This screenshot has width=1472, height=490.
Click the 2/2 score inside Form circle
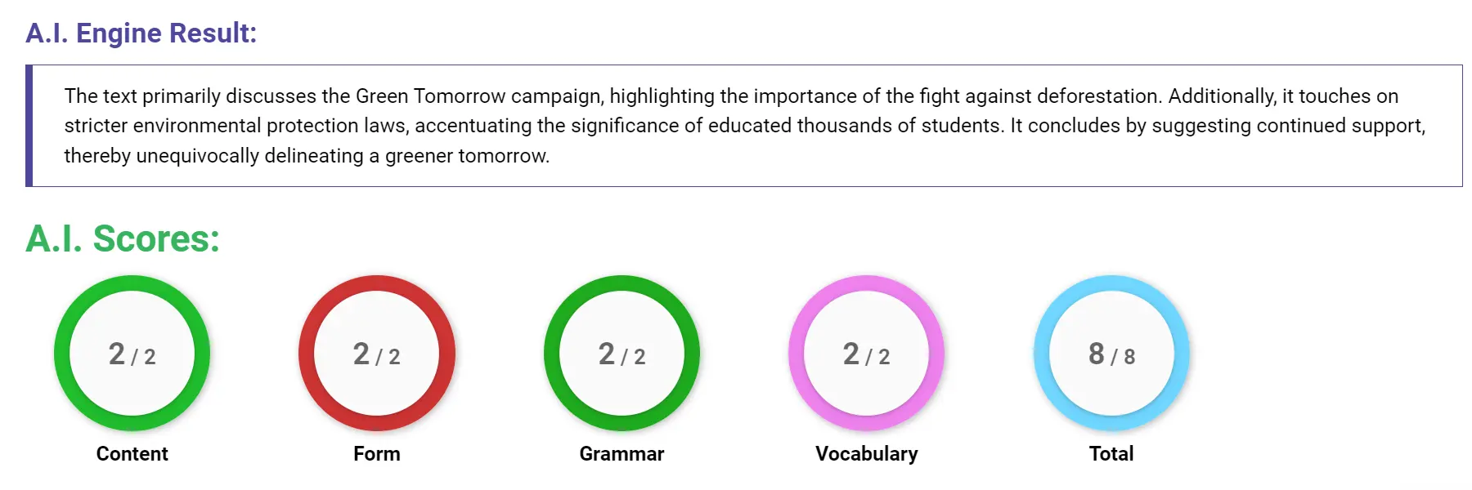376,353
